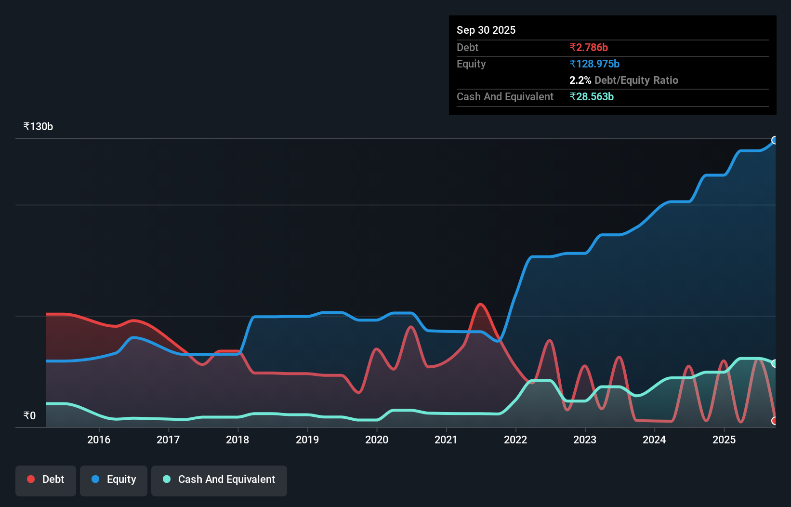Click the Equity value ₹128.975b in tooltip
The height and width of the screenshot is (507, 791).
pyautogui.click(x=594, y=64)
